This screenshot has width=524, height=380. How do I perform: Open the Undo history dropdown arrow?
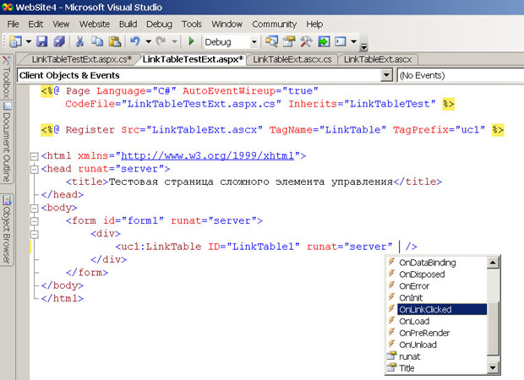pos(149,41)
